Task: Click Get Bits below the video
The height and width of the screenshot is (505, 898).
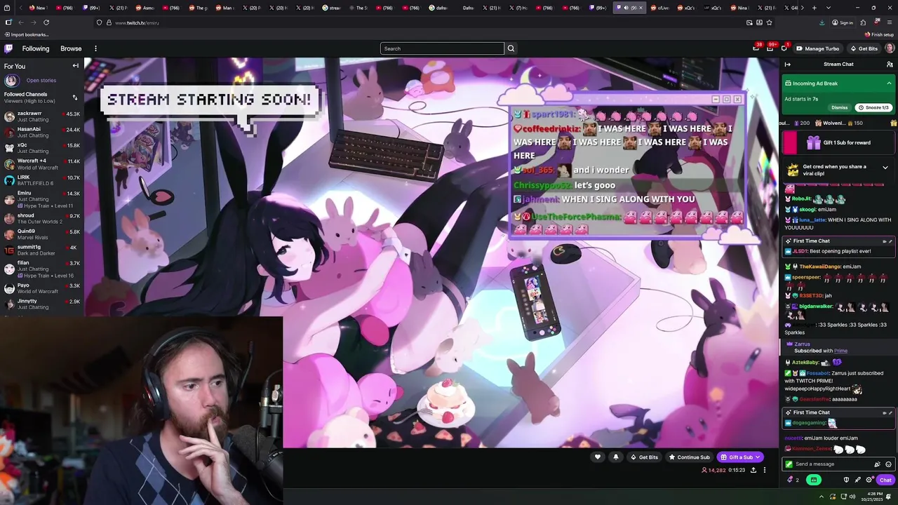Action: pyautogui.click(x=644, y=457)
